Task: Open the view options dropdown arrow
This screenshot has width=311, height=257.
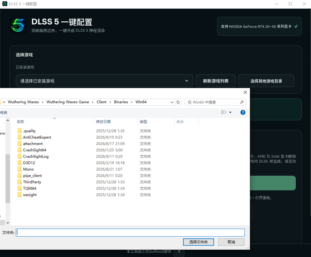Action: click(x=230, y=113)
